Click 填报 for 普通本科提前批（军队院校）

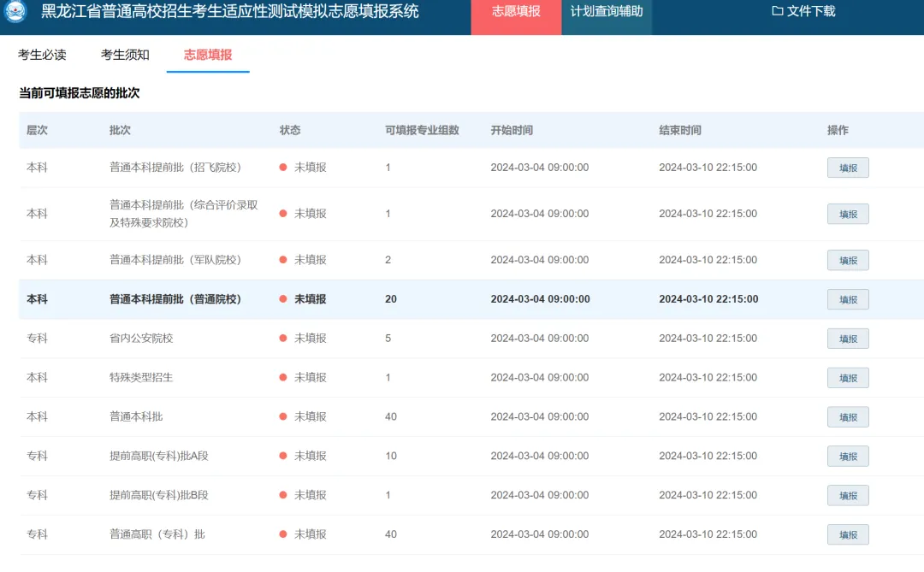click(848, 261)
